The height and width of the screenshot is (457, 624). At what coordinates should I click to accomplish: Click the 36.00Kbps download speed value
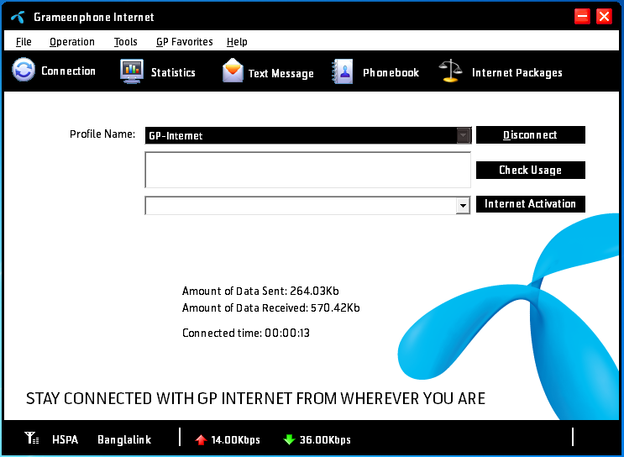(x=325, y=440)
